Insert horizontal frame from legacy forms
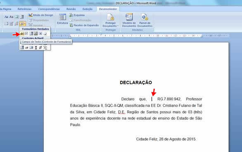This screenshot has height=152, width=242. click(36, 34)
